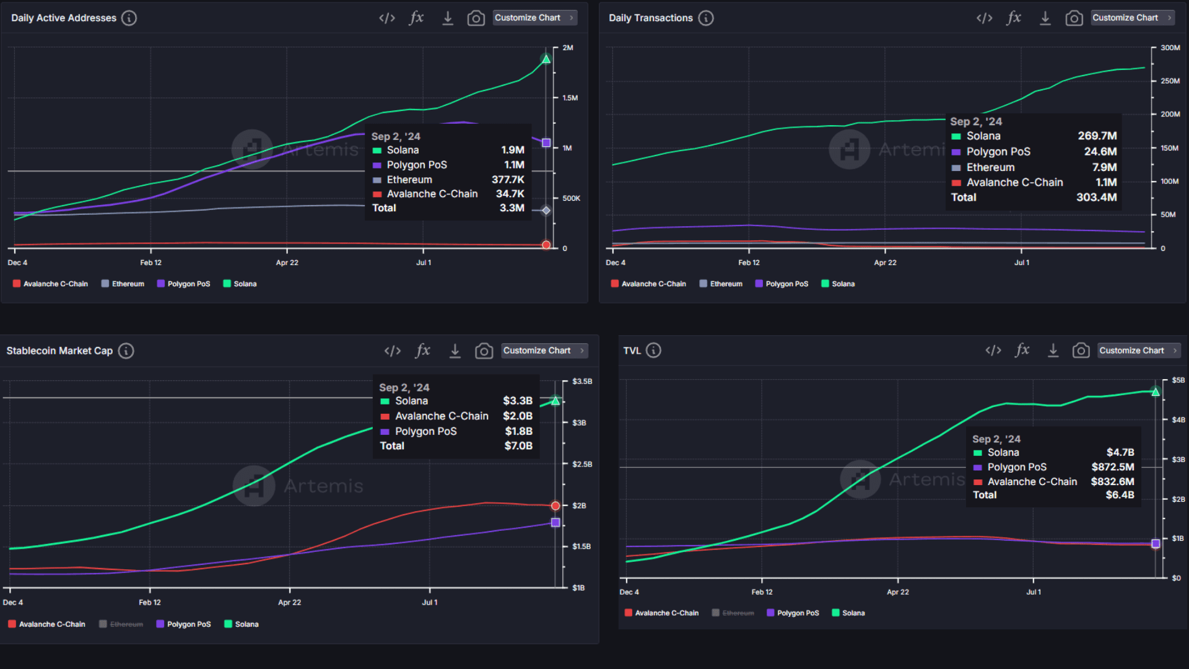Click Solana data point marker on Active Addresses chart
Viewport: 1189px width, 669px height.
(x=546, y=59)
